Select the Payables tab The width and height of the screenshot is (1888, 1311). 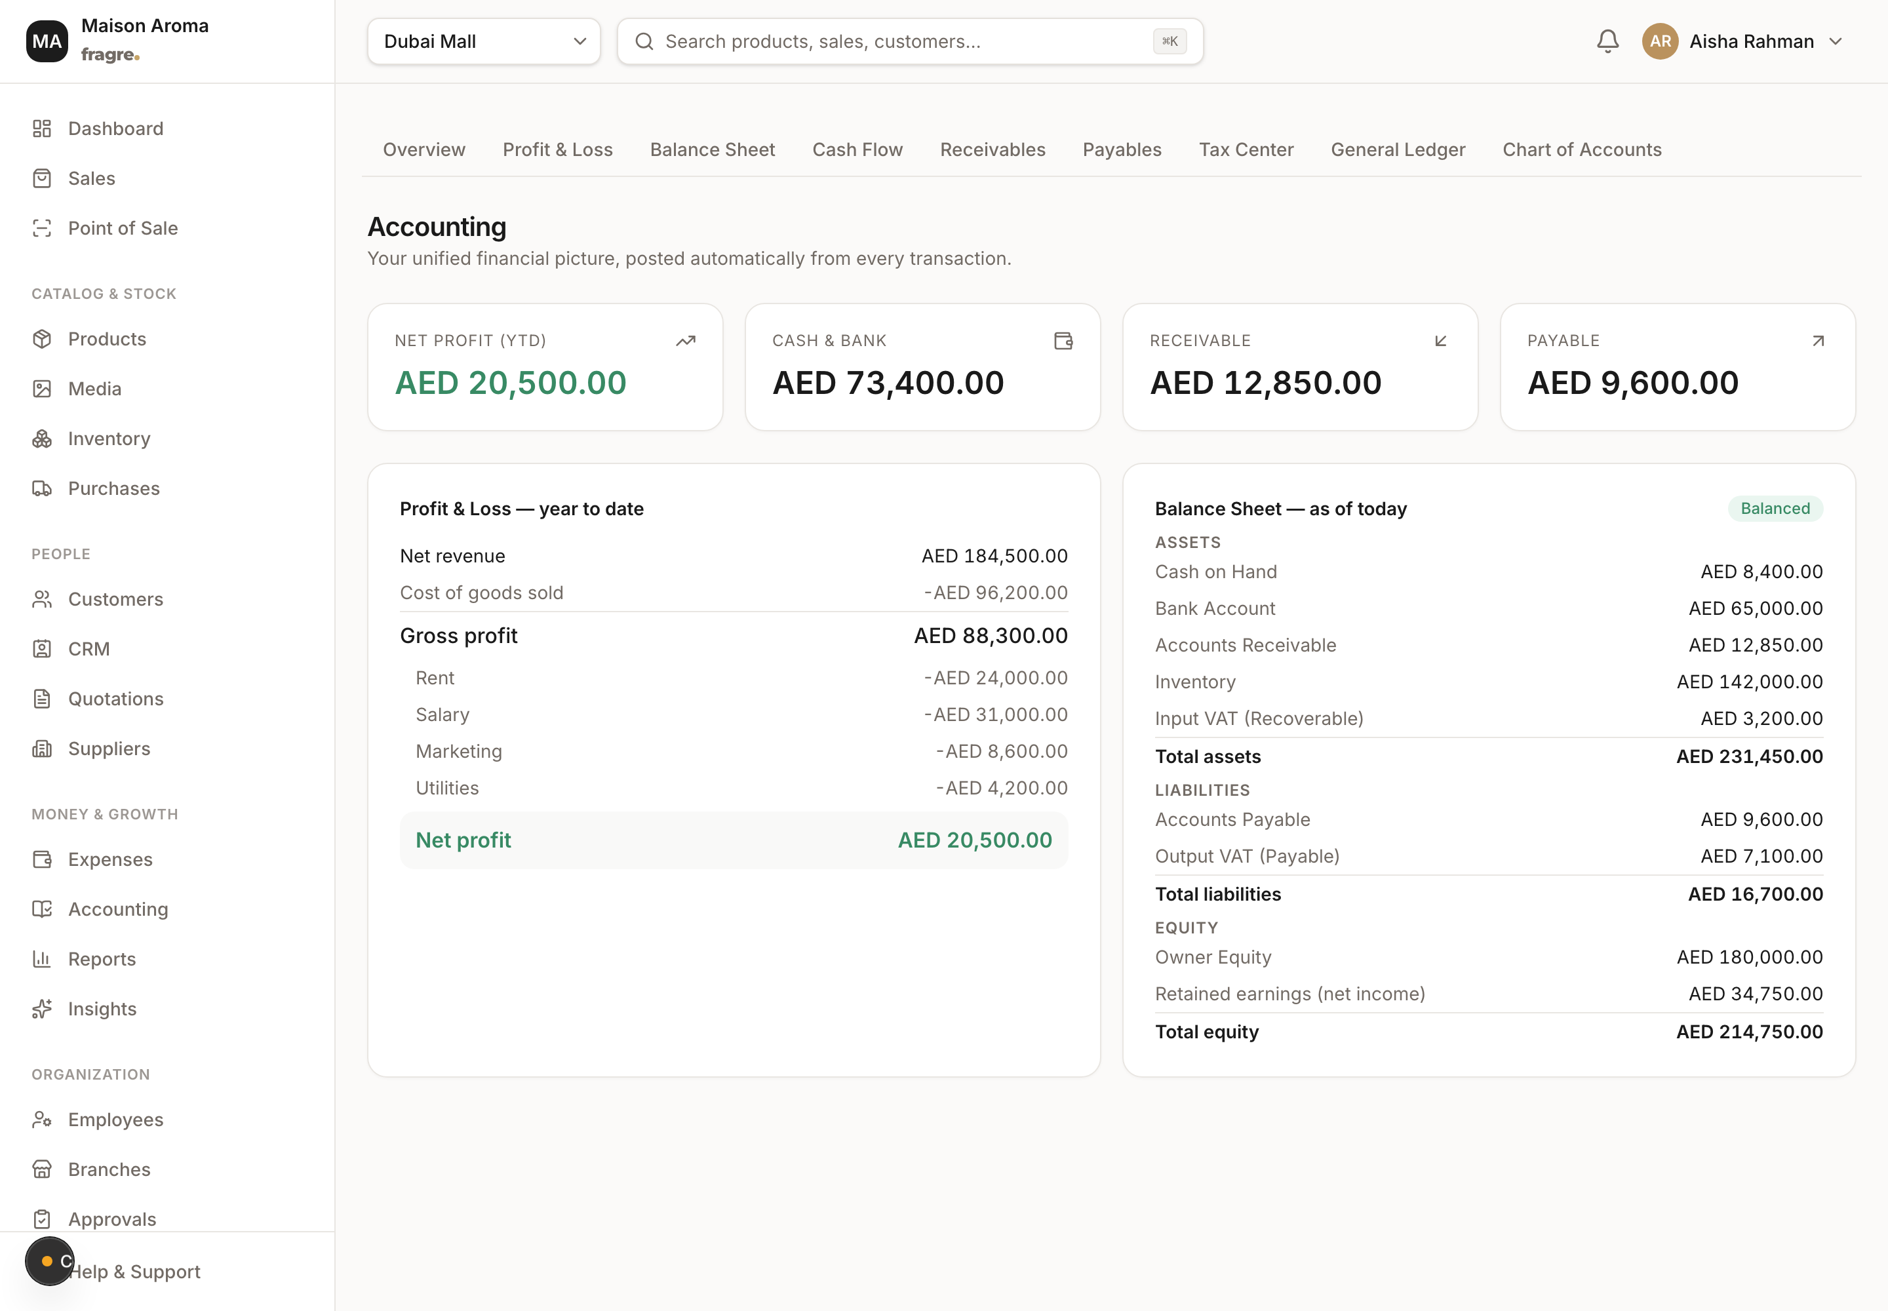point(1122,149)
